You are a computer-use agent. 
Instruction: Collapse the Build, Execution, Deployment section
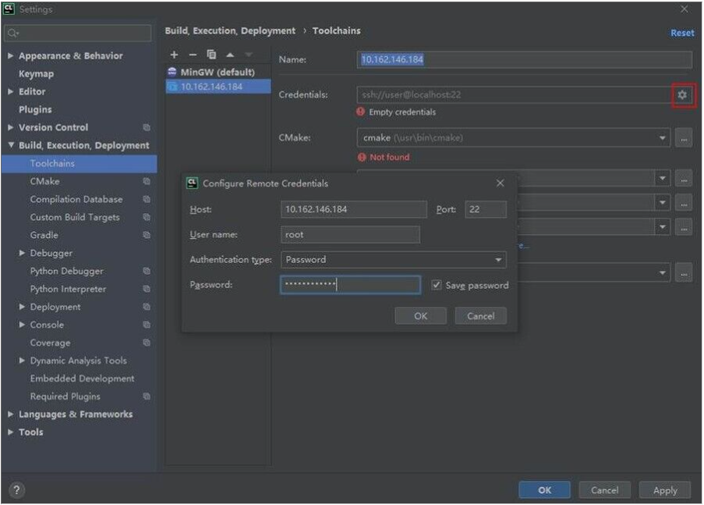click(10, 146)
